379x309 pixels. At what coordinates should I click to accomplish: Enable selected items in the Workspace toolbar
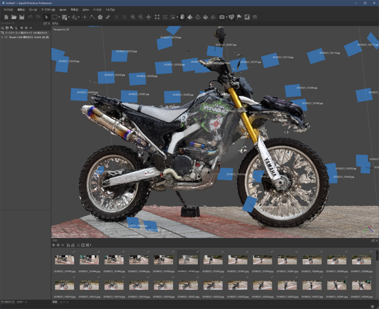click(21, 28)
